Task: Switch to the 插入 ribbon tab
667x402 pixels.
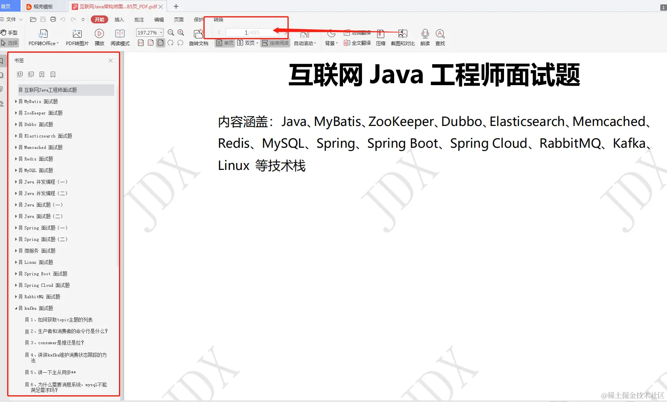Action: point(119,19)
